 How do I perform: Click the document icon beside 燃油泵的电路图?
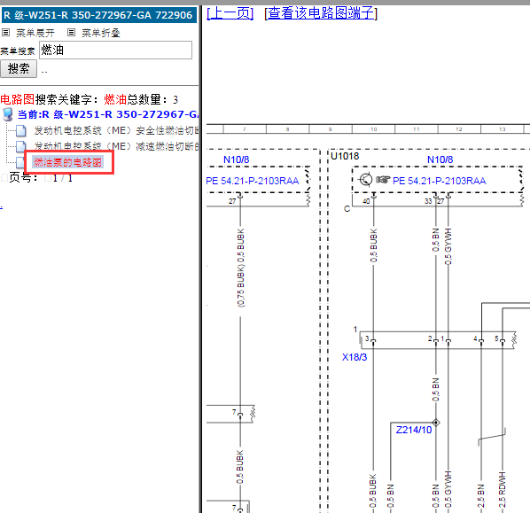[20, 162]
